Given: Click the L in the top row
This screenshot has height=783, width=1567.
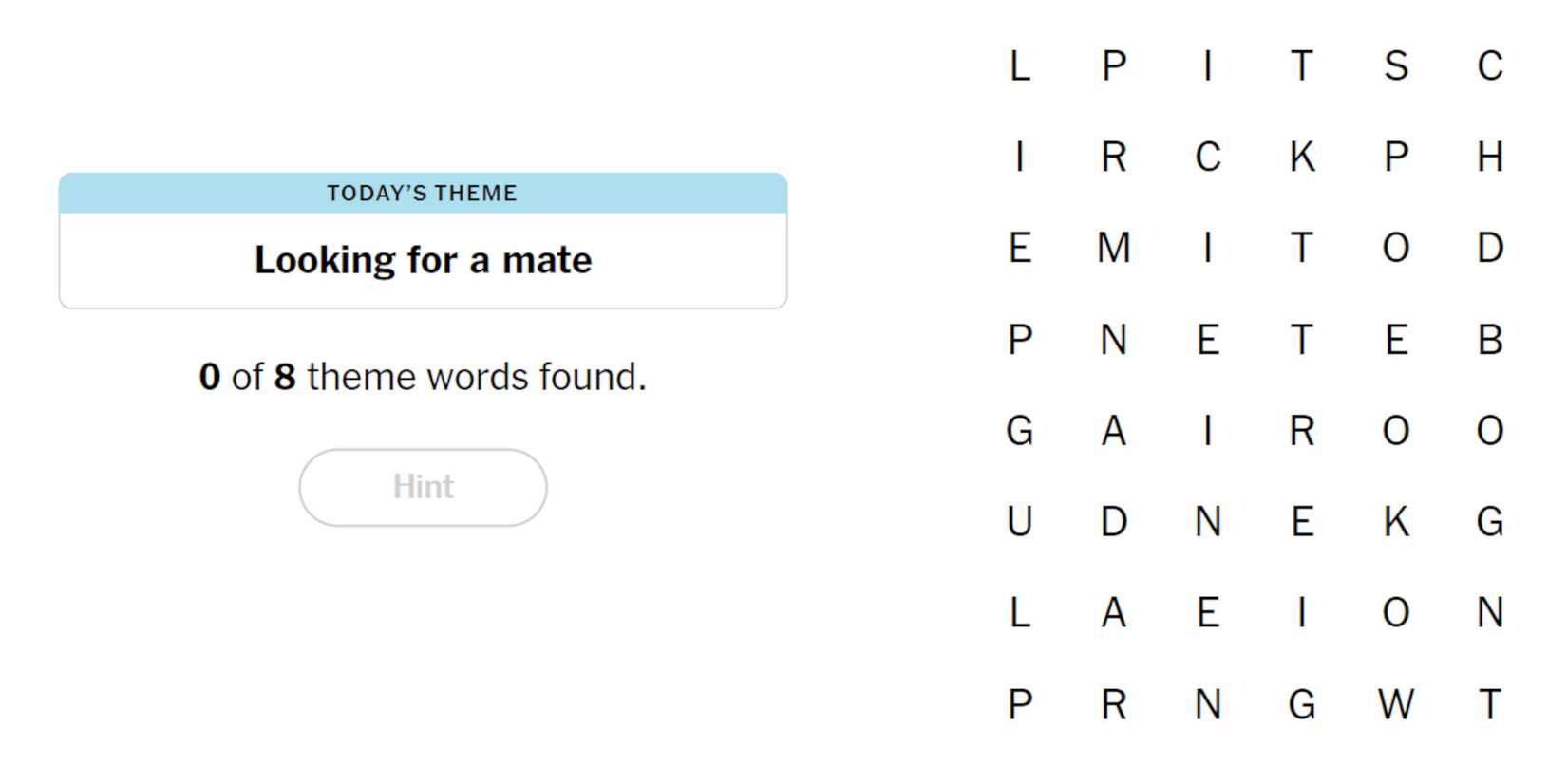Looking at the screenshot, I should coord(1019,66).
